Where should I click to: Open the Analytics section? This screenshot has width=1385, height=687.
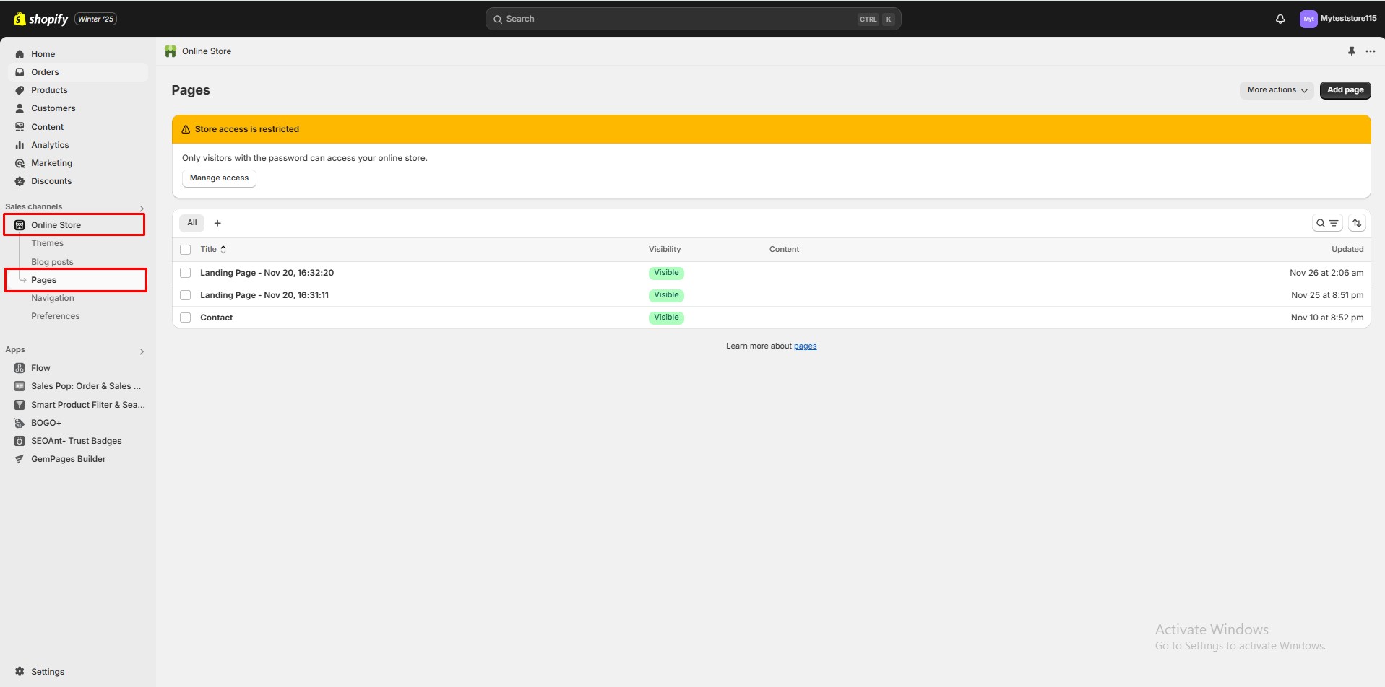click(x=51, y=144)
